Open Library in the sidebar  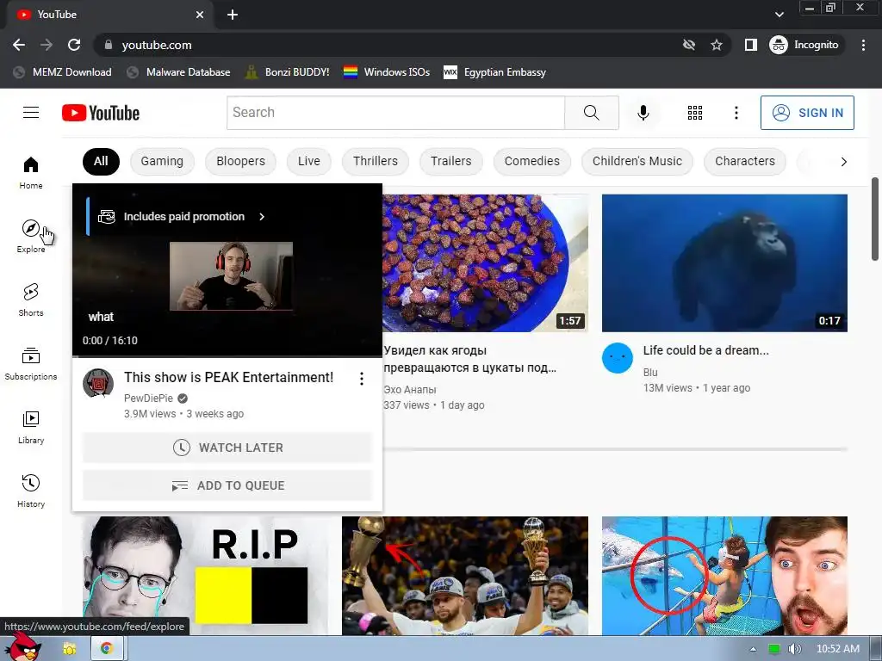[x=31, y=427]
